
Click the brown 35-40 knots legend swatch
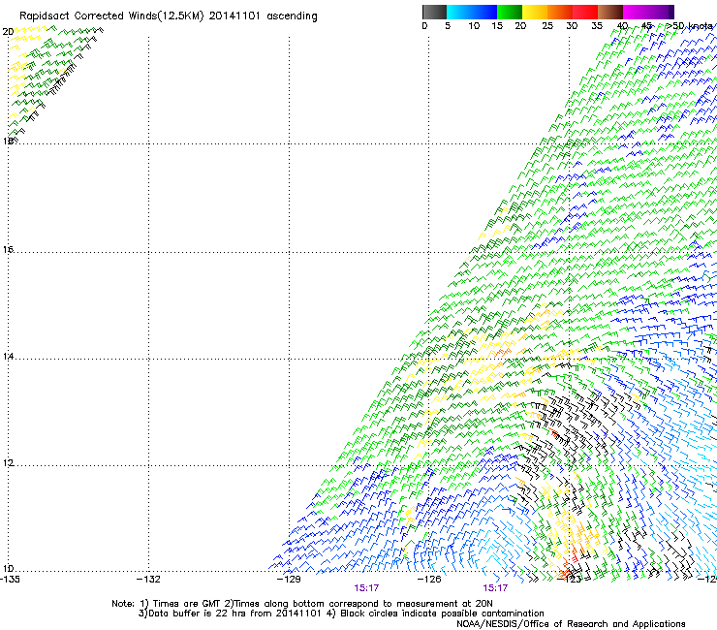(610, 12)
